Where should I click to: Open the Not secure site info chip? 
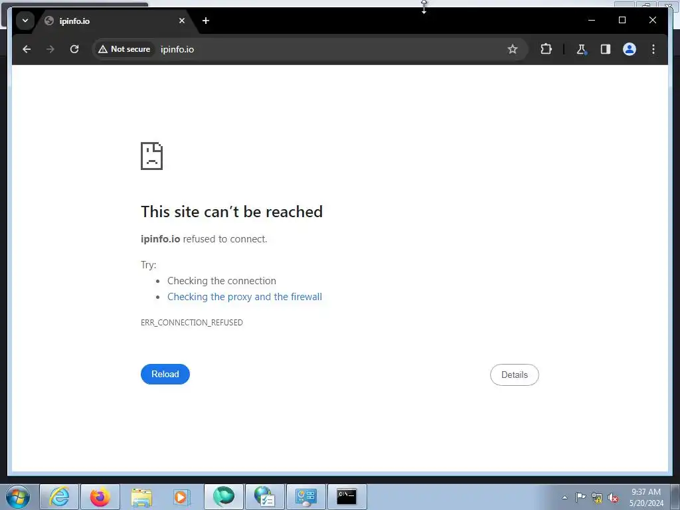pyautogui.click(x=124, y=49)
